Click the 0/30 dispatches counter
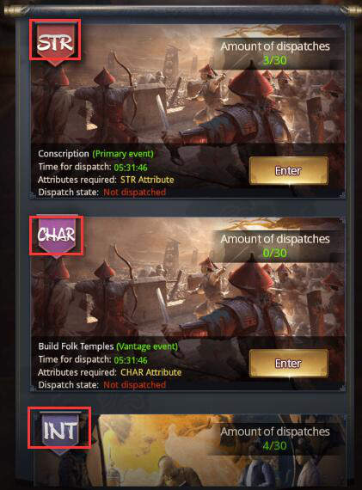The image size is (362, 490). (x=274, y=253)
